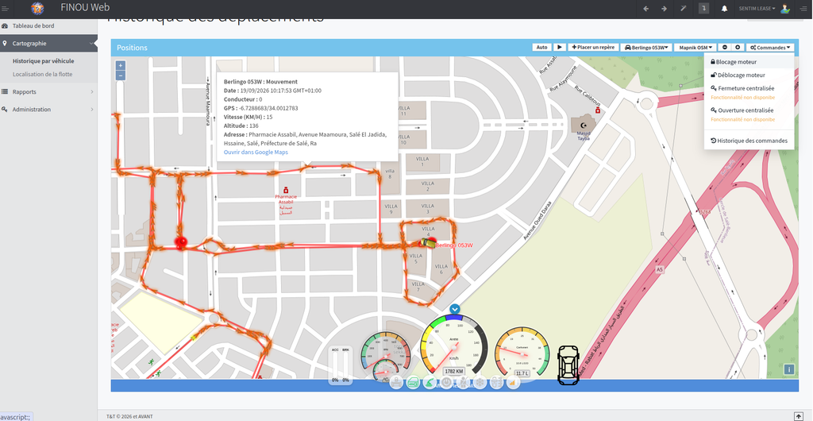Toggle the left sidebar hamburger icon
Image resolution: width=813 pixels, height=421 pixels.
point(6,8)
